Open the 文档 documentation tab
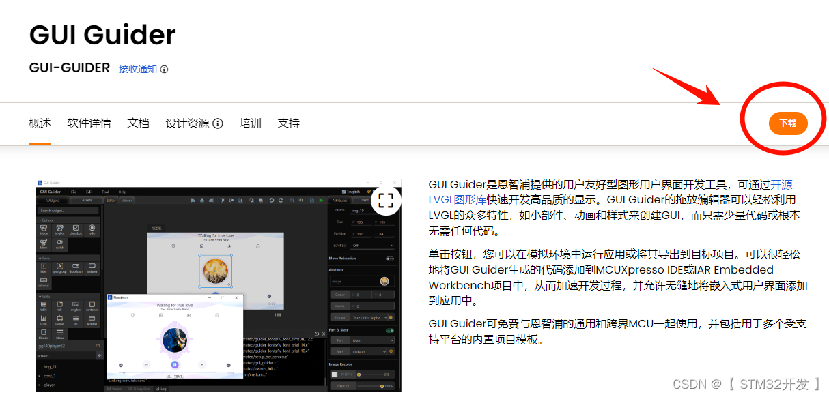Screen dimensions: 829x397 tap(138, 123)
